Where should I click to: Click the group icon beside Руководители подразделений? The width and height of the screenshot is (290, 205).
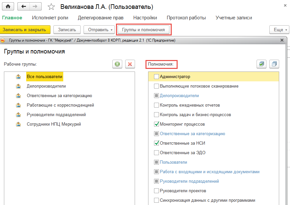18,114
